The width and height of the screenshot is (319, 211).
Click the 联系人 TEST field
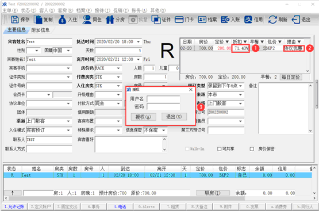(49, 140)
